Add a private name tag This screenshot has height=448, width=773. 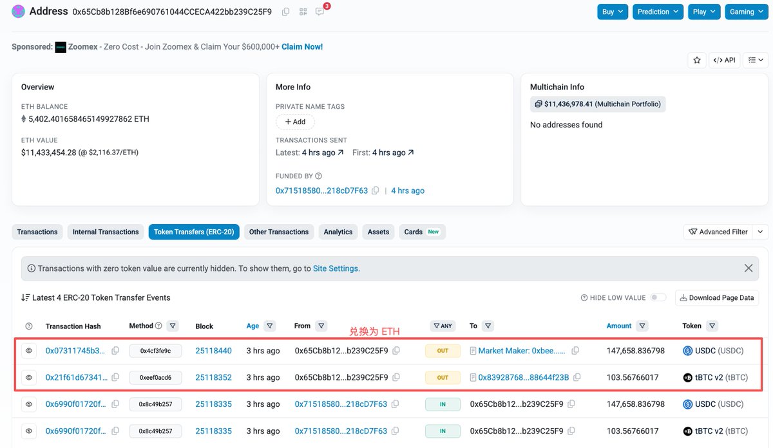coord(295,122)
